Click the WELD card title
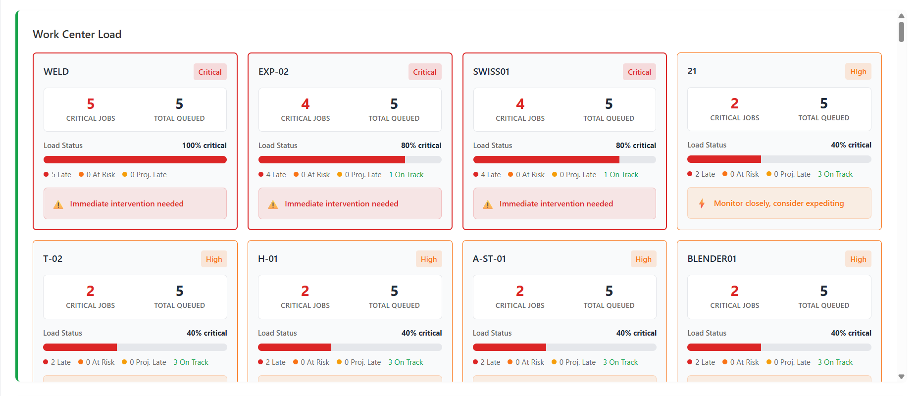This screenshot has height=396, width=919. click(x=56, y=71)
